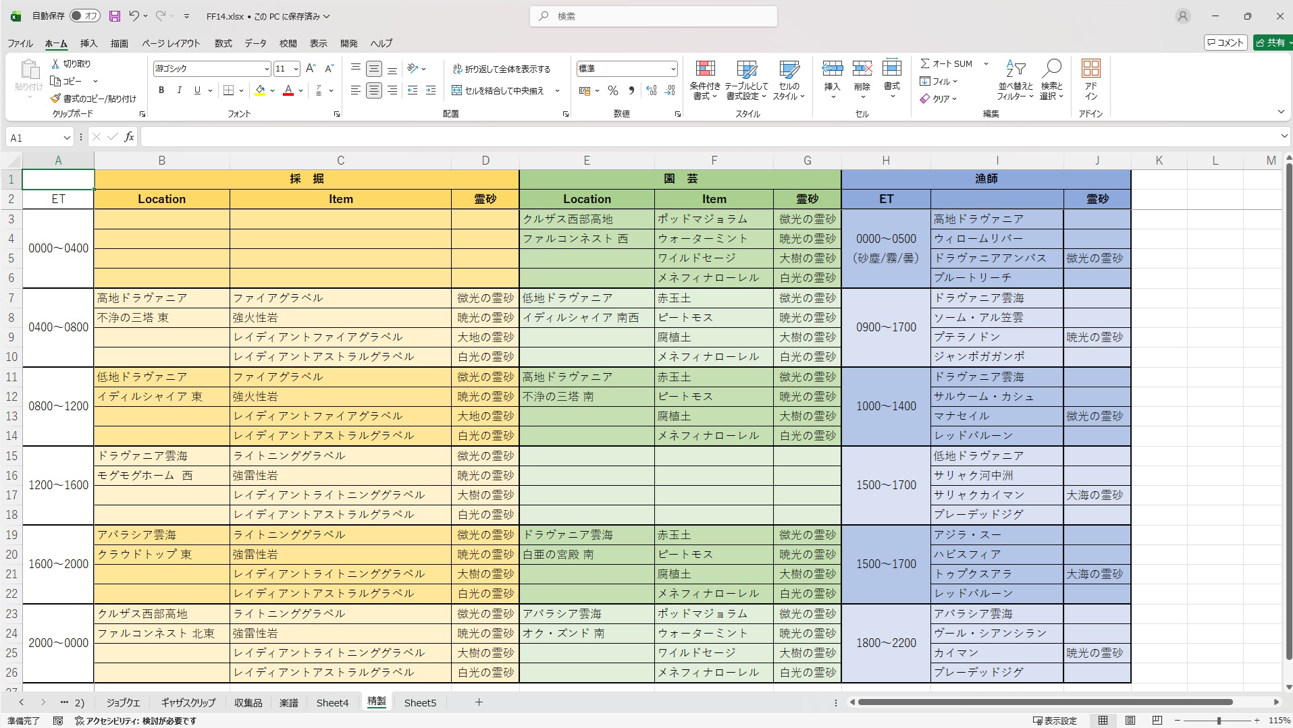Switch to the 数式 ribbon tab
The height and width of the screenshot is (728, 1293).
[x=223, y=43]
